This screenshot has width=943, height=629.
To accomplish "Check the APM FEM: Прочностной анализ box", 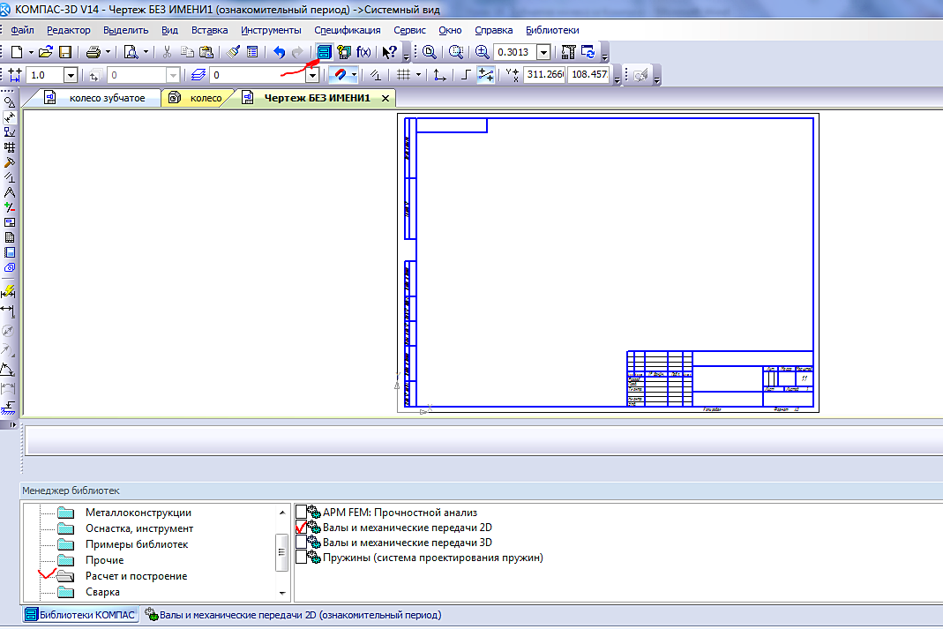I will [x=302, y=512].
